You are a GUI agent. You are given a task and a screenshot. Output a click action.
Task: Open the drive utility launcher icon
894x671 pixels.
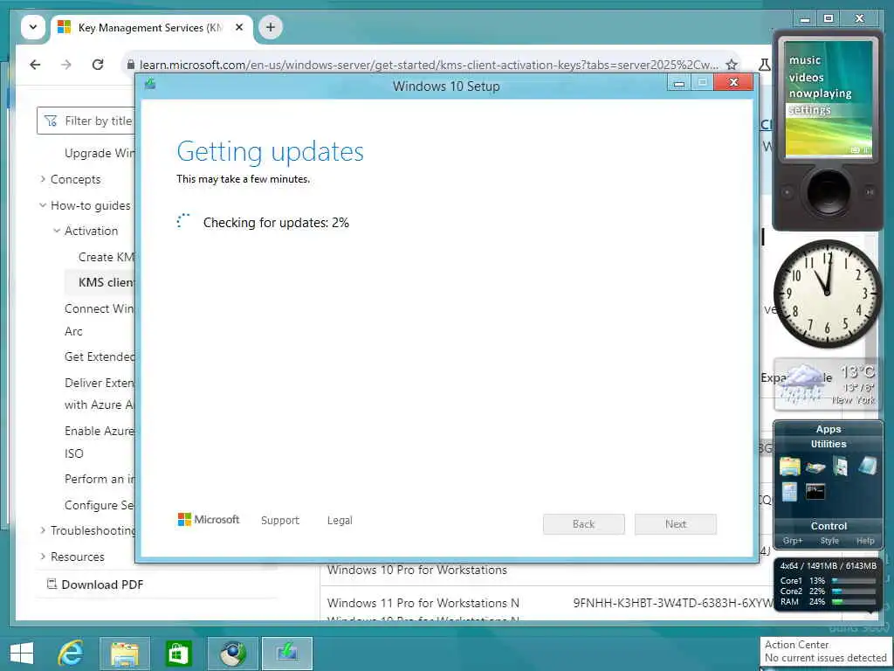pyautogui.click(x=815, y=467)
